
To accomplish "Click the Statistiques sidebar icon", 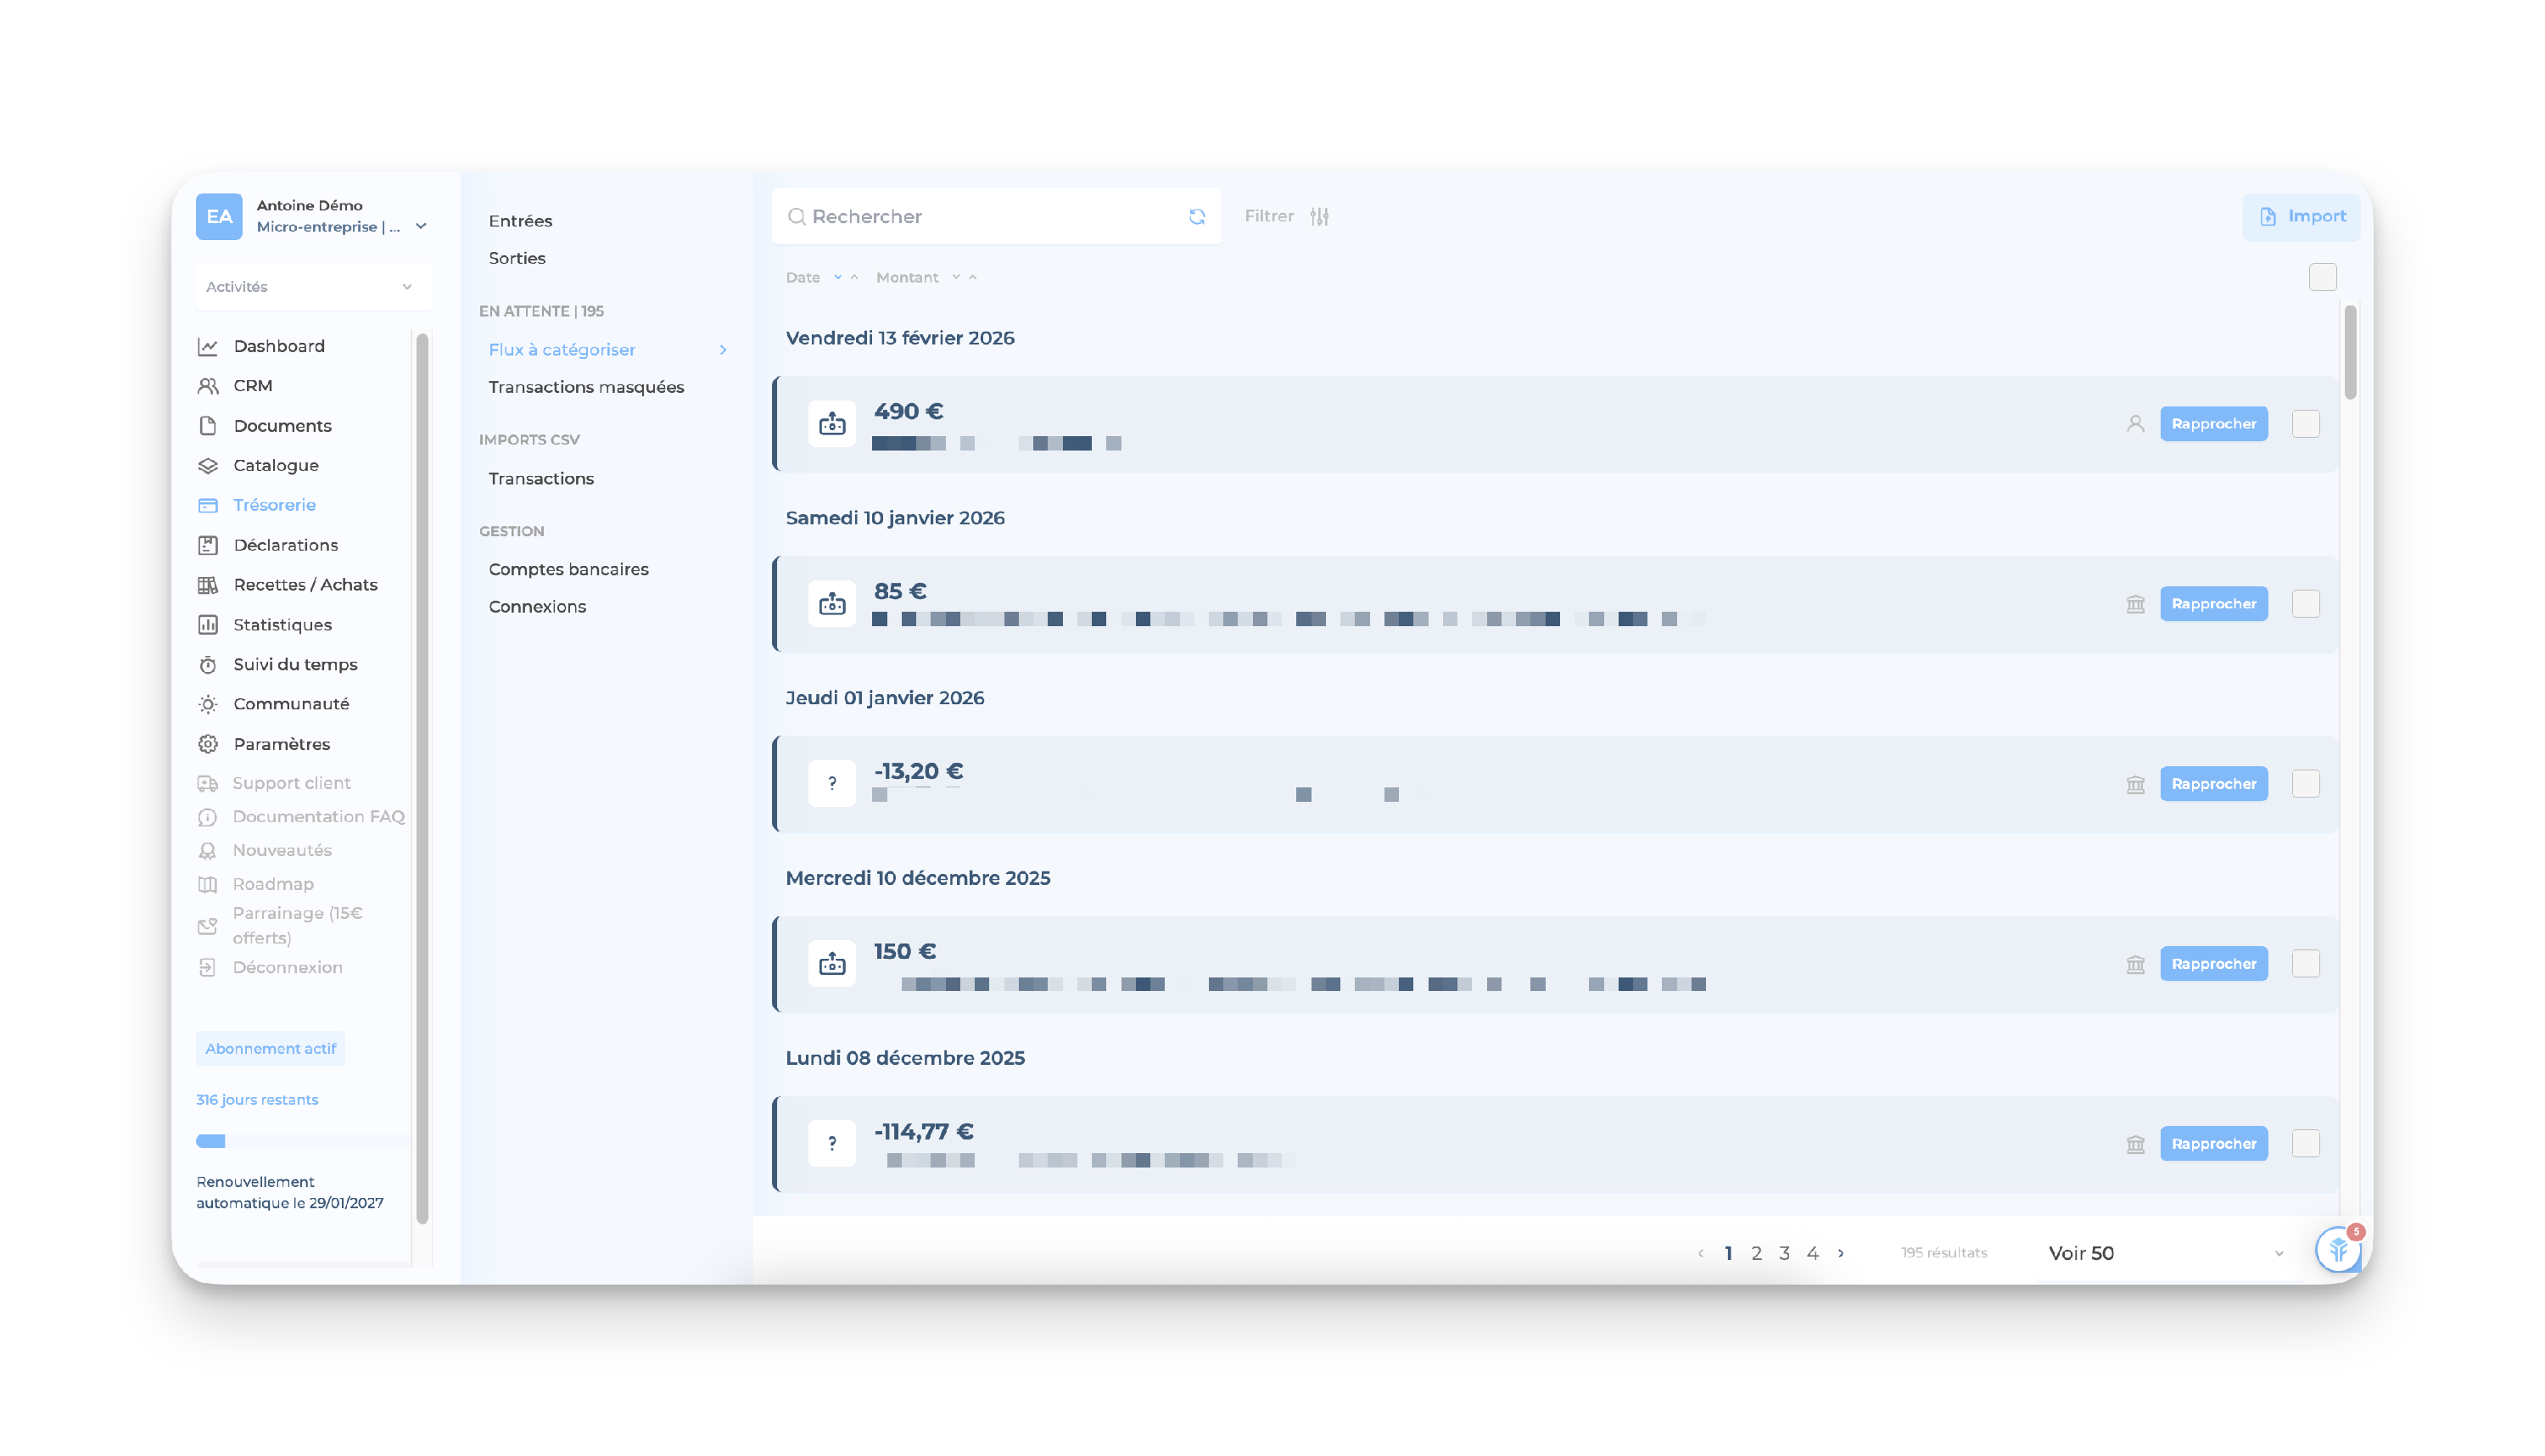I will coord(208,625).
